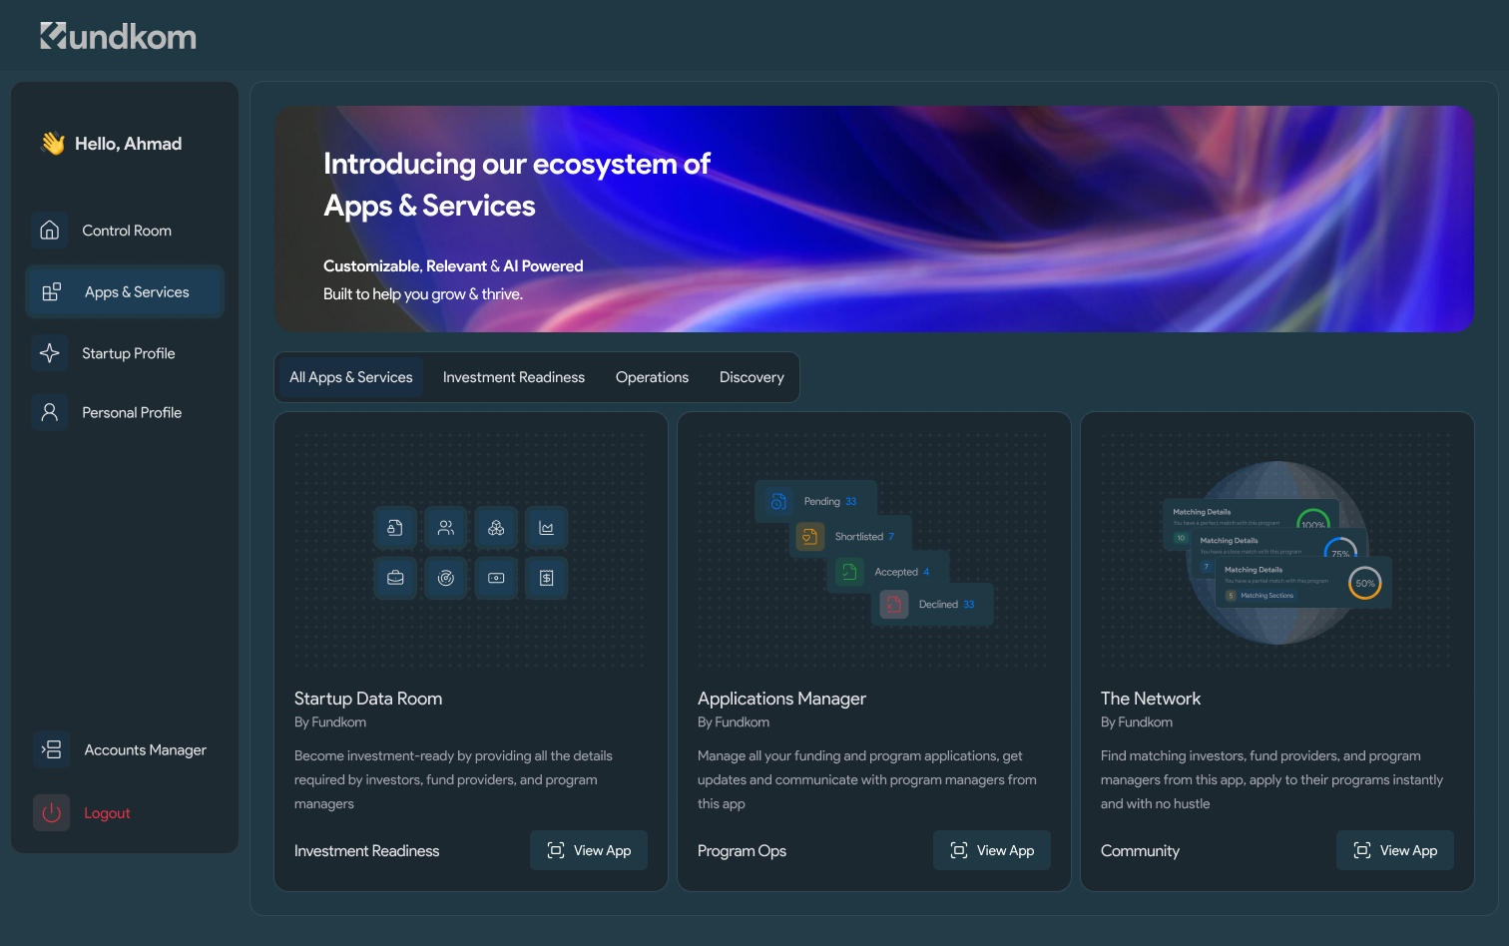Click the Fundkom logo
The image size is (1509, 946).
(x=118, y=37)
